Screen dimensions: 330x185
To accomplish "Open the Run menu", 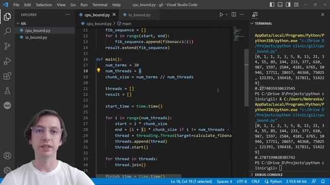I will [84, 5].
